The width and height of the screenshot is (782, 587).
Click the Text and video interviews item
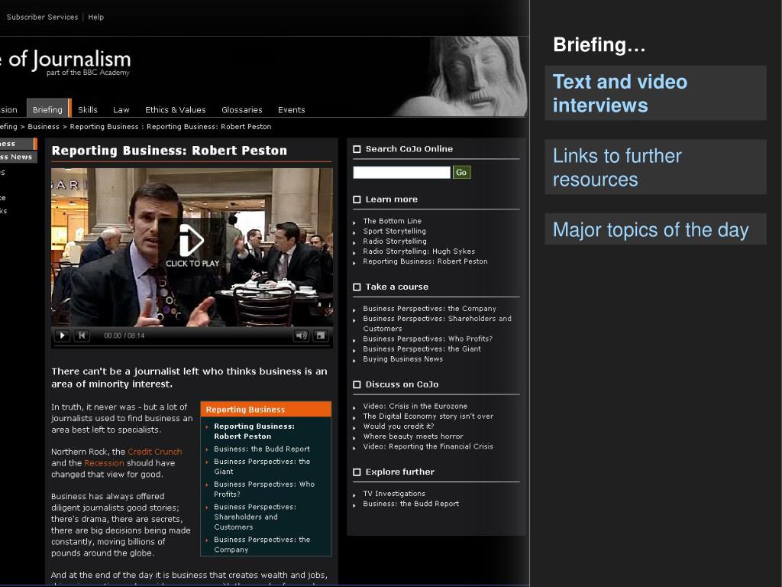click(655, 92)
